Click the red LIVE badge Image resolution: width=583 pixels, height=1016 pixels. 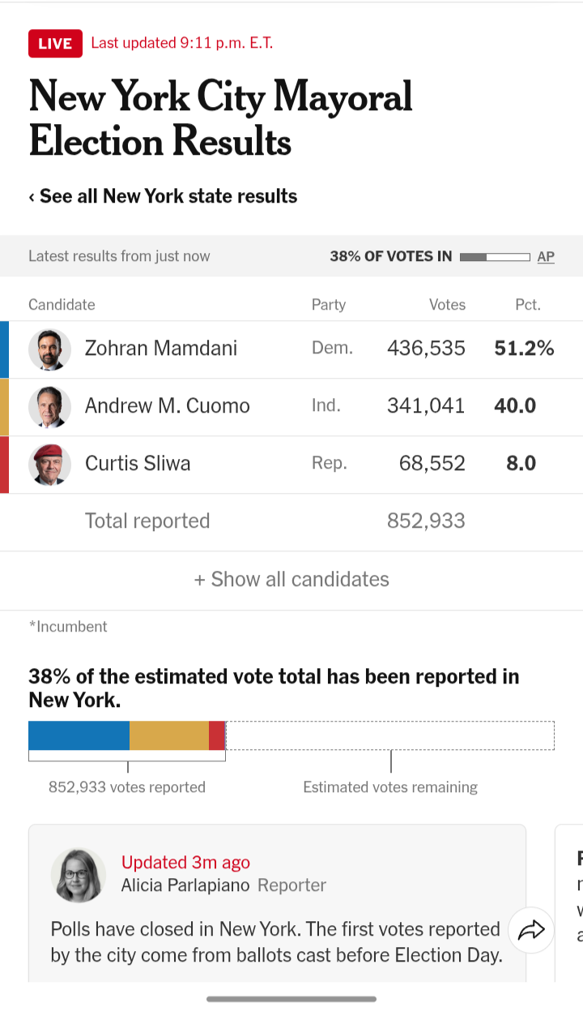(55, 44)
